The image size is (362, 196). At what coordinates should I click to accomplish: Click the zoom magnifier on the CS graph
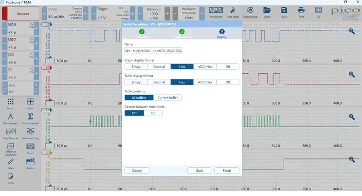(352, 159)
